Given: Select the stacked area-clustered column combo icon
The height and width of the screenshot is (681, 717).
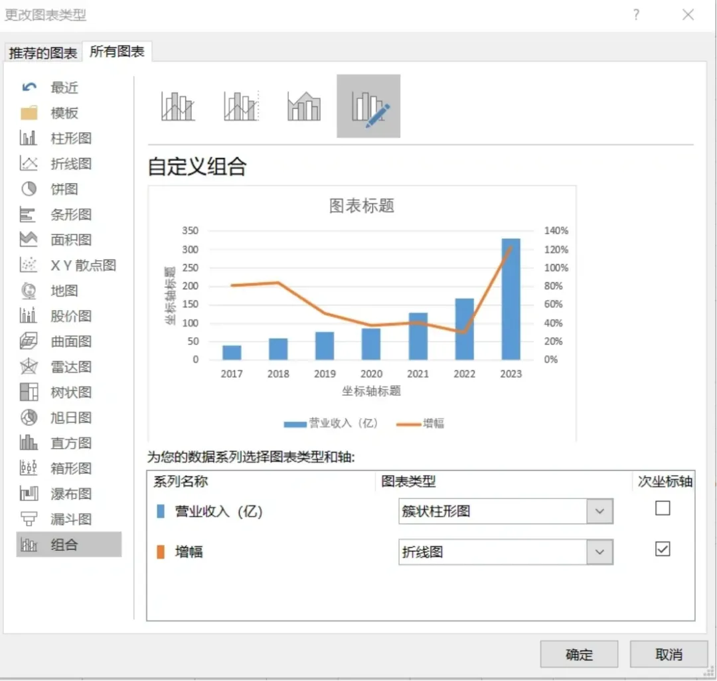Looking at the screenshot, I should (x=304, y=106).
